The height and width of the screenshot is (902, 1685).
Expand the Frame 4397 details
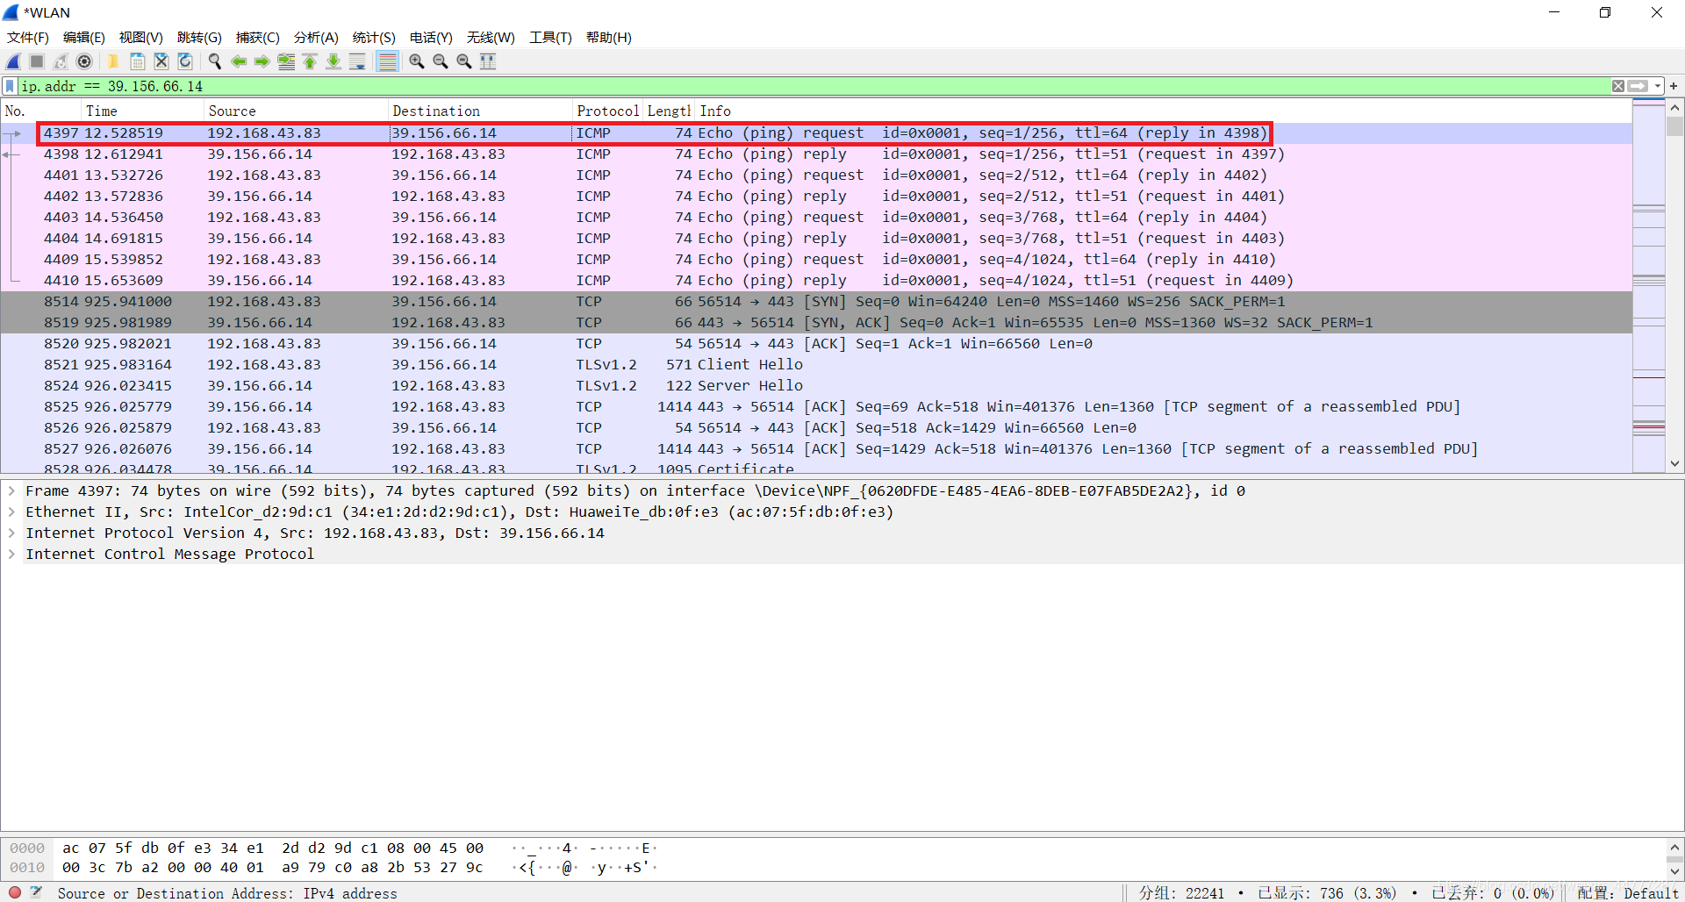pyautogui.click(x=11, y=491)
